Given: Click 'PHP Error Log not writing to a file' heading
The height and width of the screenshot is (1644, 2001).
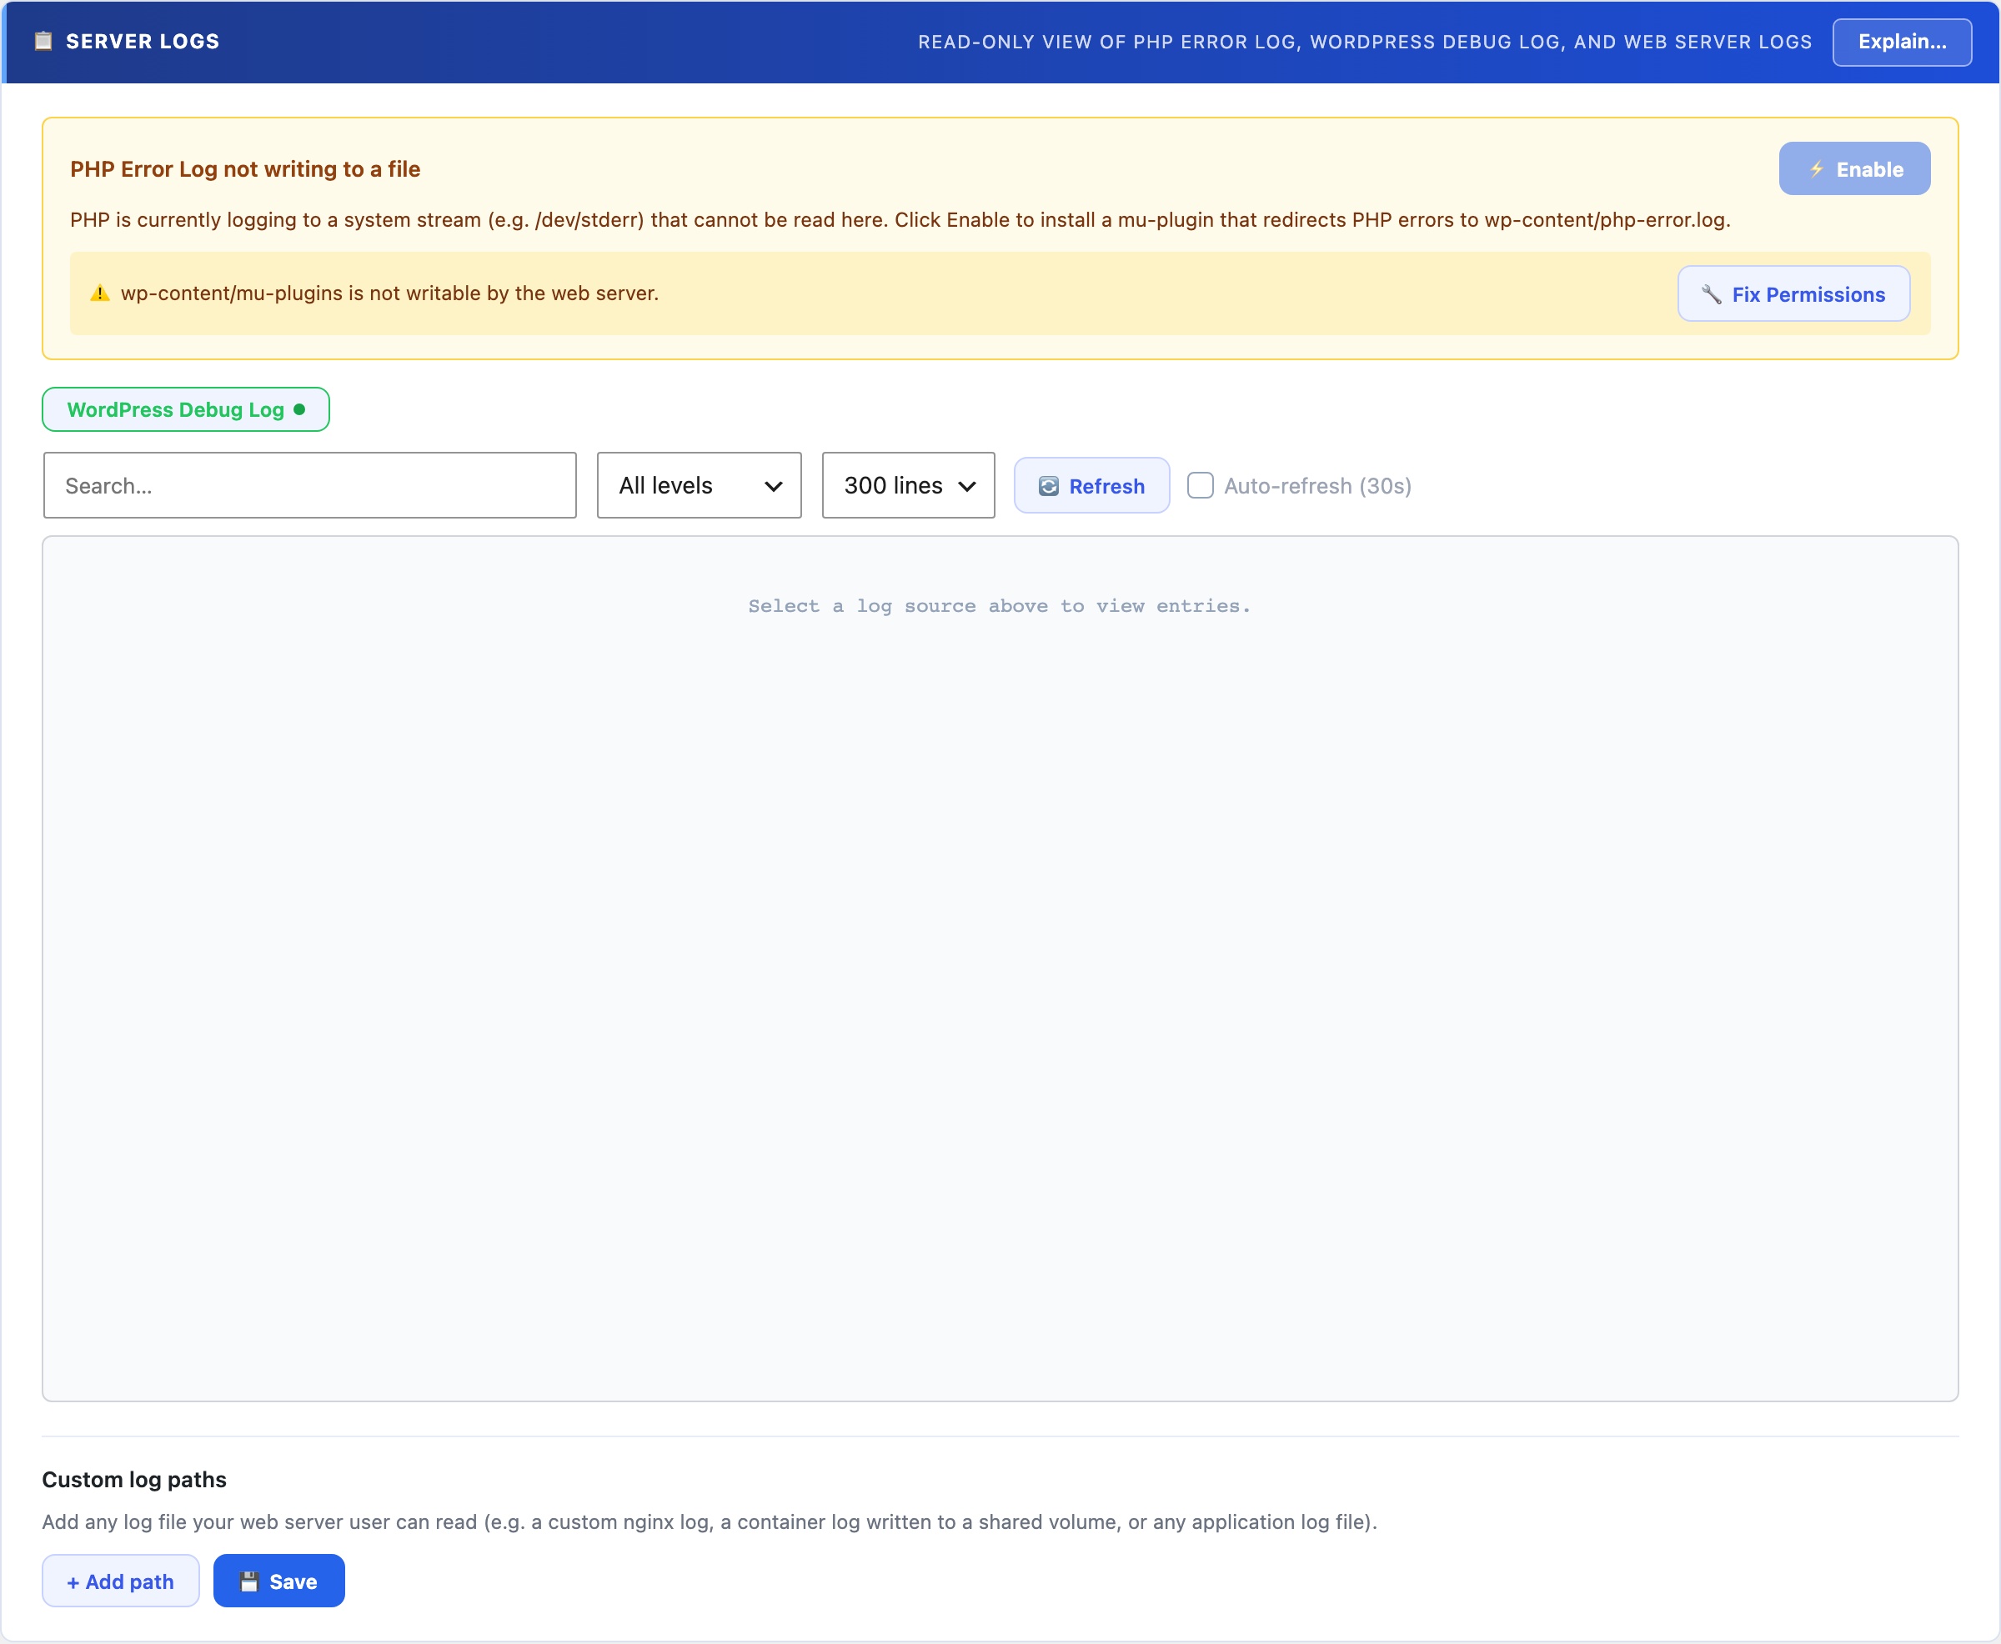Looking at the screenshot, I should (245, 168).
